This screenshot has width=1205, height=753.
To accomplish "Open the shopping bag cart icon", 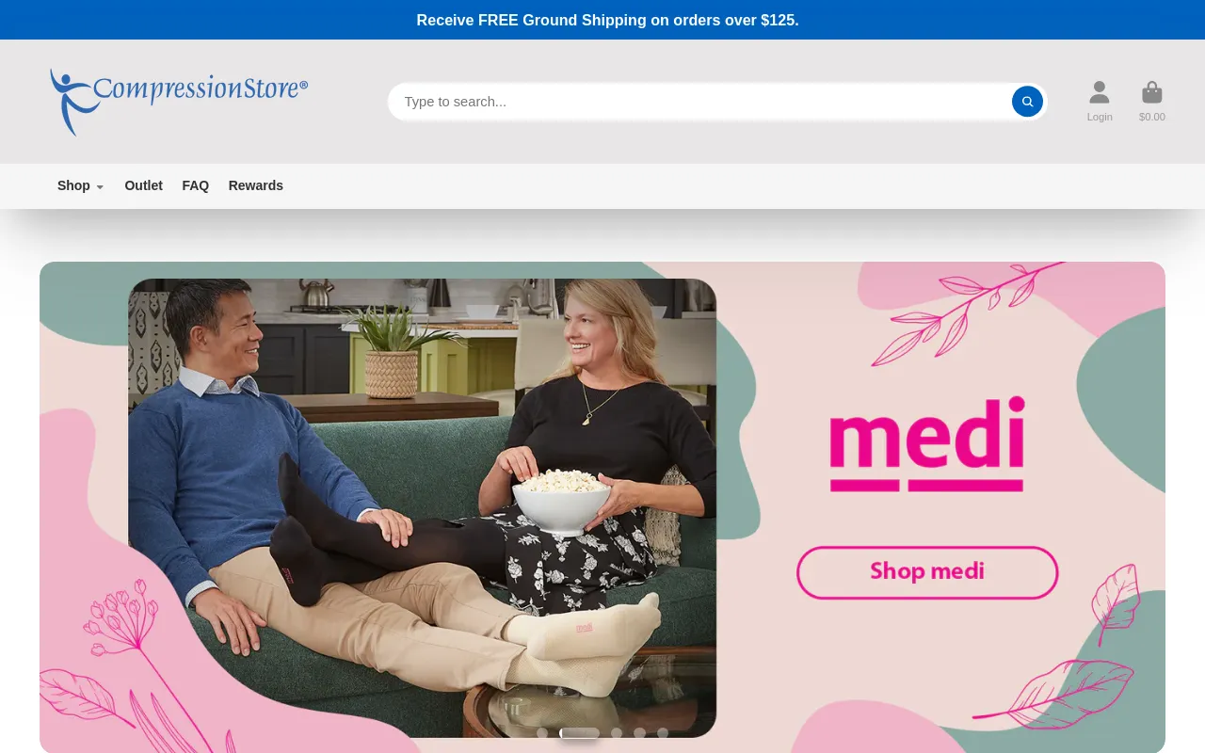I will pyautogui.click(x=1151, y=92).
